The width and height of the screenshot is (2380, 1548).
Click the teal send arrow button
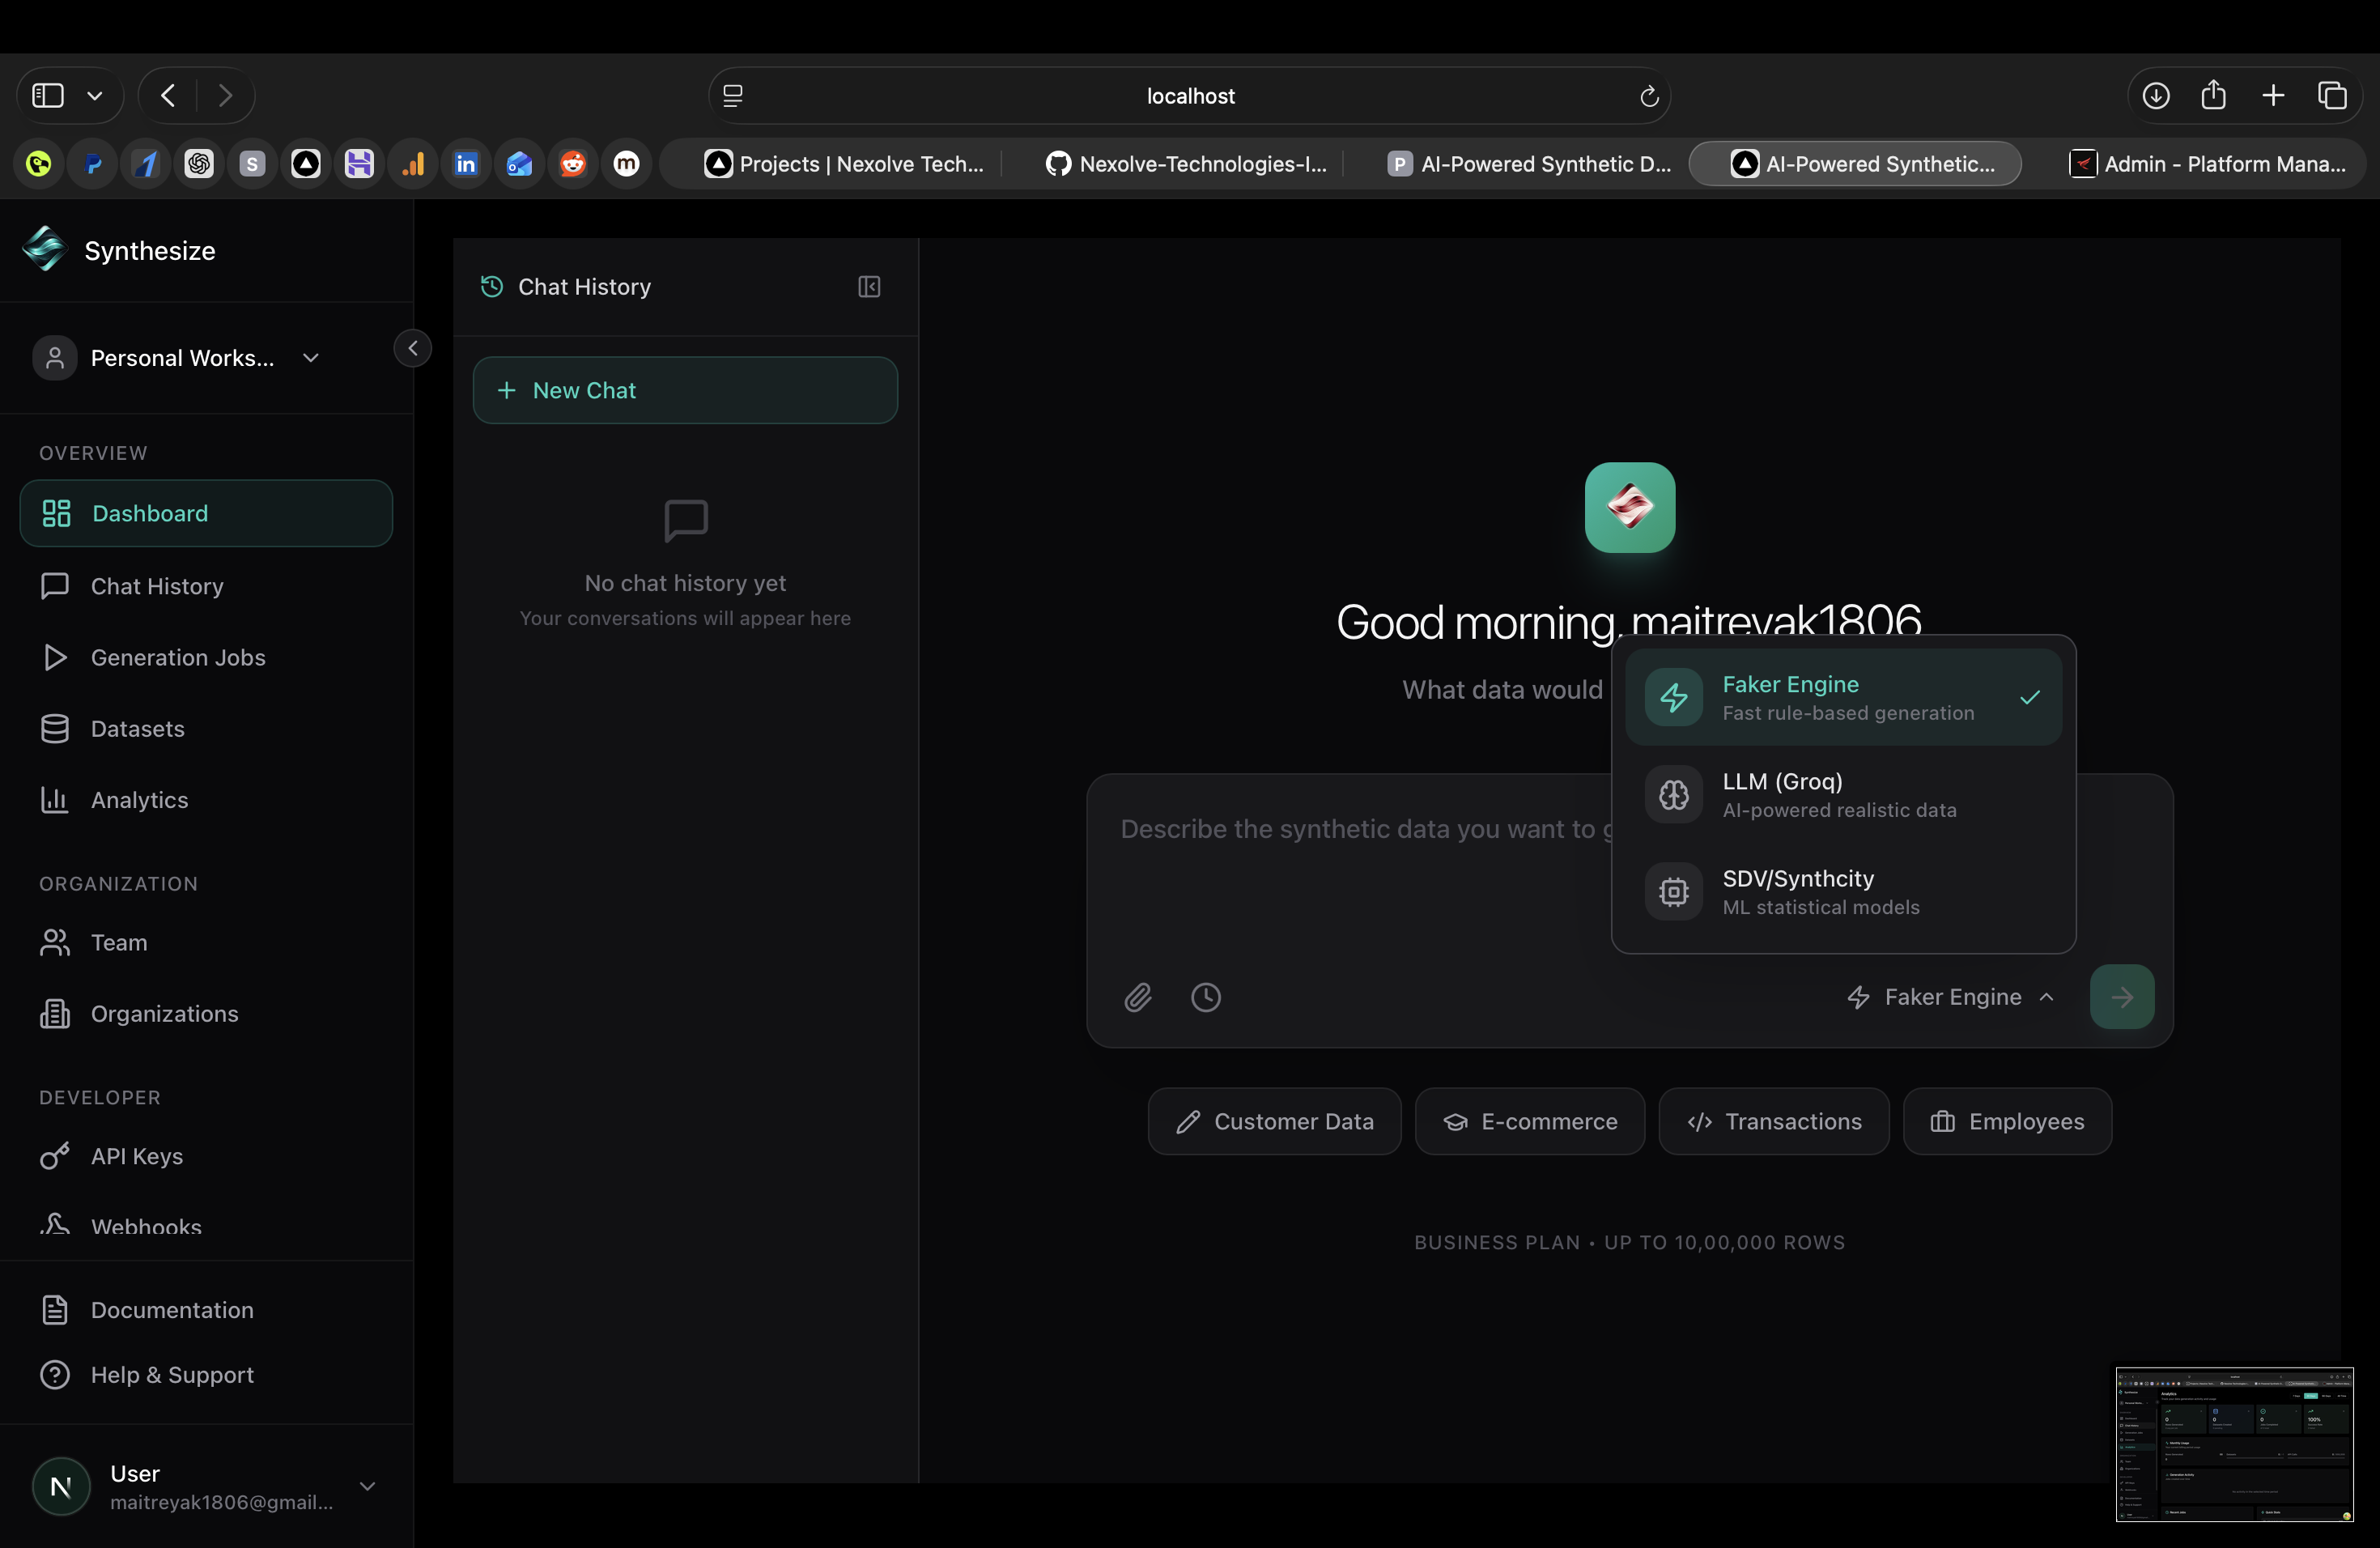[x=2122, y=997]
